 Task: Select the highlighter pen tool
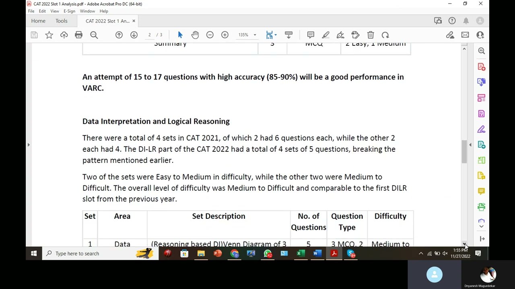pyautogui.click(x=325, y=35)
